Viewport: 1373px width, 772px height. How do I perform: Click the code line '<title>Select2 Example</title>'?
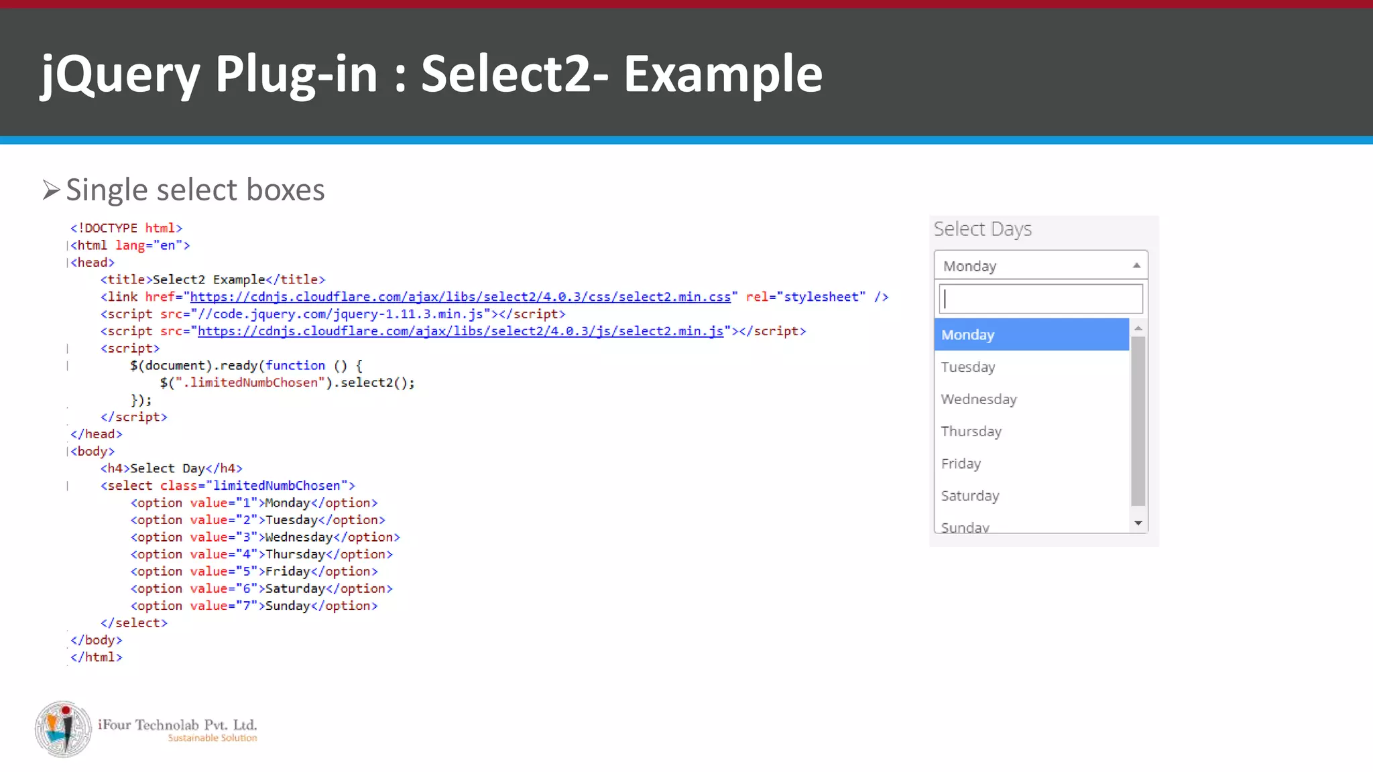(x=213, y=279)
